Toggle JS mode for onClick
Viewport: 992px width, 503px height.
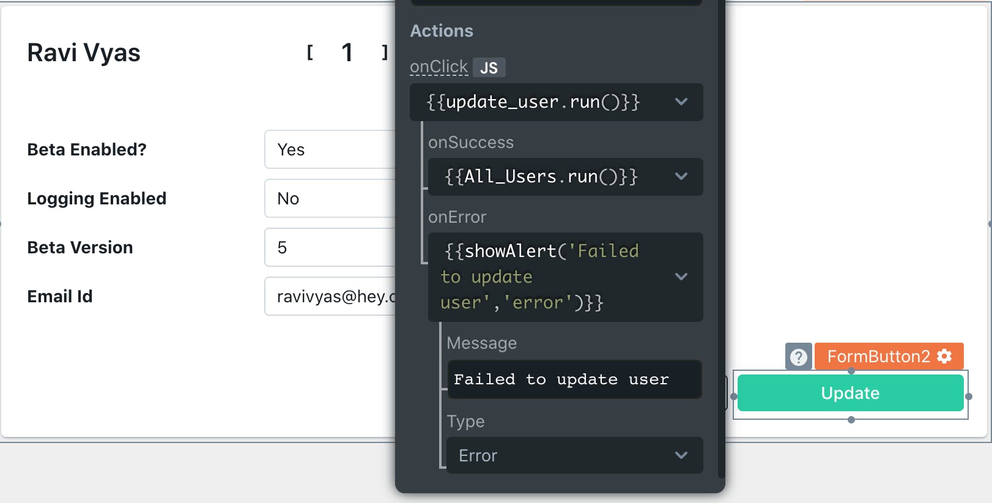489,67
